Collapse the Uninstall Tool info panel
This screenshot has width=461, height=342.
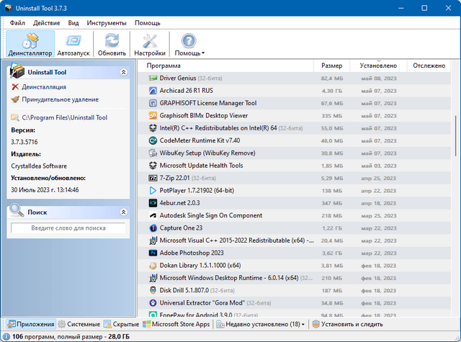coord(123,72)
